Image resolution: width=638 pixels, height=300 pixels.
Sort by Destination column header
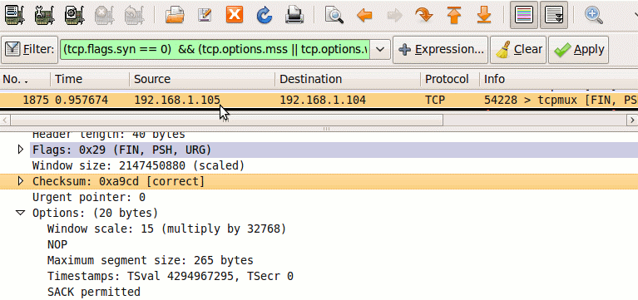(348, 79)
